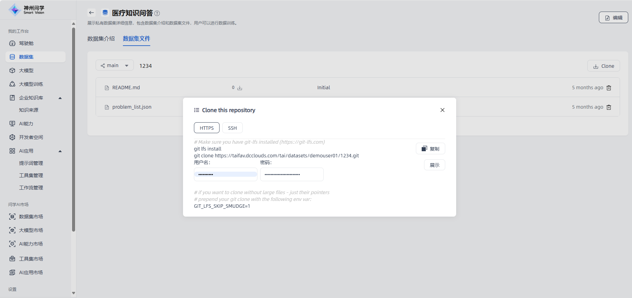This screenshot has height=298, width=632.
Task: Switch to 数据集介绍 tab
Action: (101, 39)
